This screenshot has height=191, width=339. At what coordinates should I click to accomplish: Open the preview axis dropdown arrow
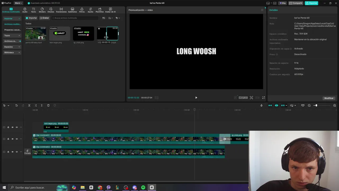(295, 106)
